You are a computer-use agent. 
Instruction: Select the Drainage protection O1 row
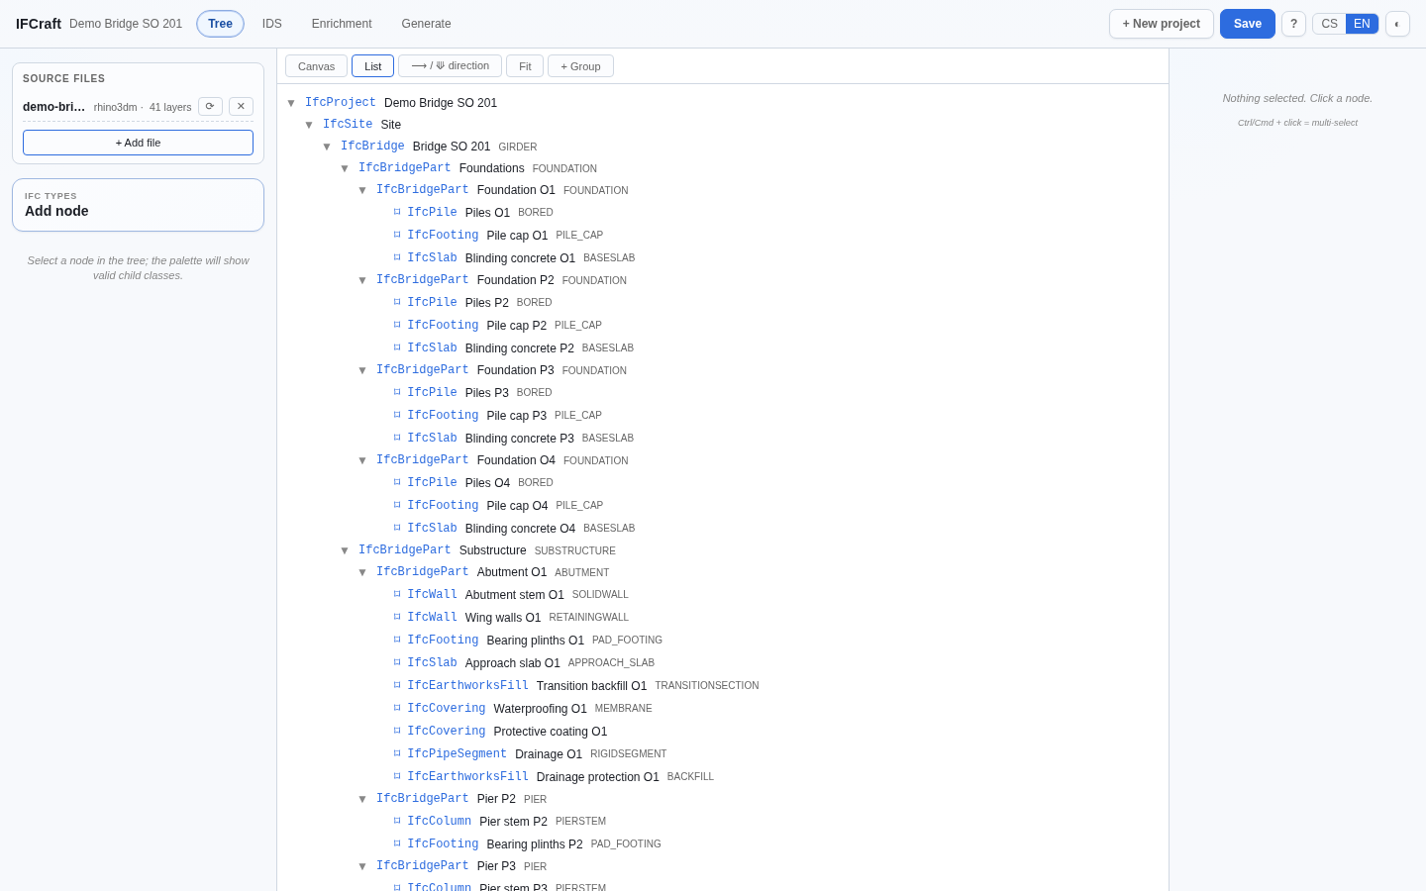723,776
